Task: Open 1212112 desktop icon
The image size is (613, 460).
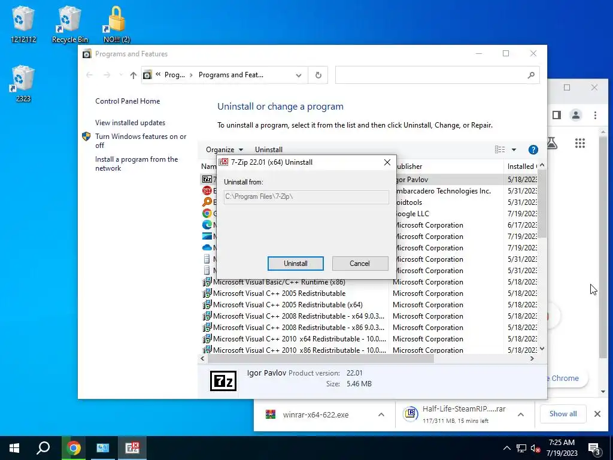Action: point(23,24)
